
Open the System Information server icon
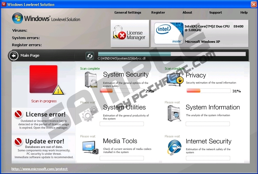[174, 113]
